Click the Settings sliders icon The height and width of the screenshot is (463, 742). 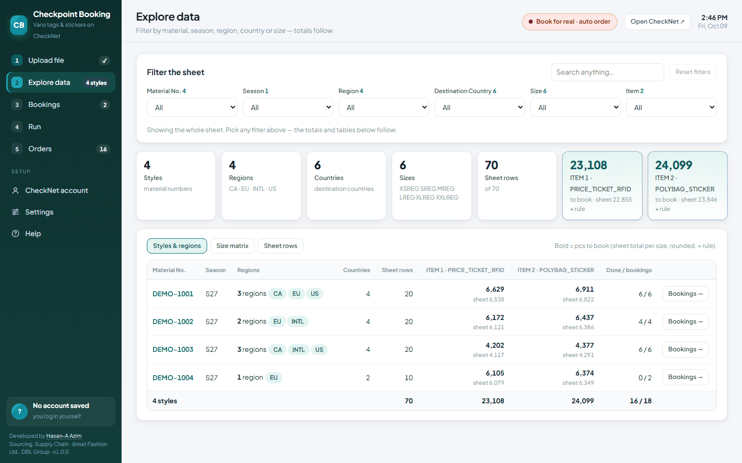click(15, 212)
